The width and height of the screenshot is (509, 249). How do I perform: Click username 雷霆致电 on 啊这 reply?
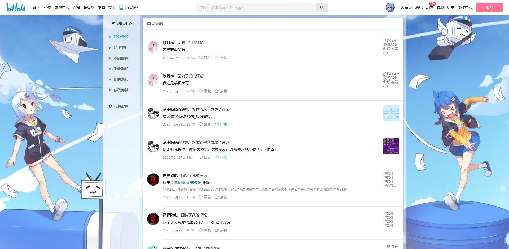(x=170, y=175)
